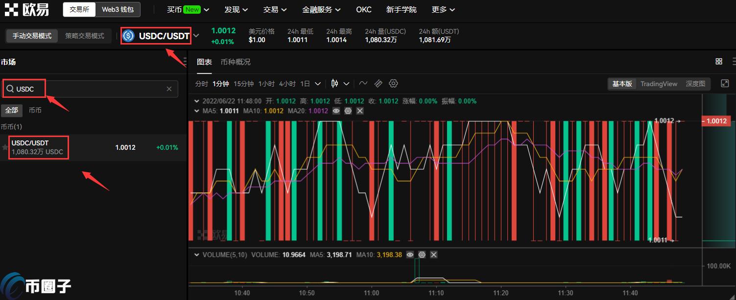Click the grid layout icon above the chart
This screenshot has height=300, width=736.
719,61
